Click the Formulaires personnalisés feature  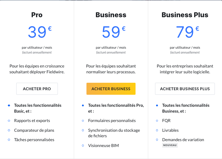112,120
